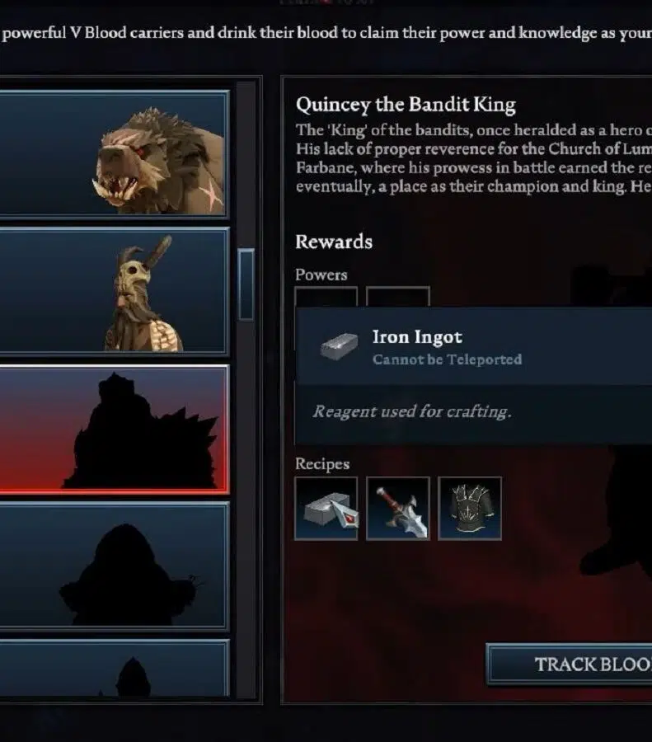The image size is (652, 742).
Task: Select the dark chest armor recipe icon
Action: (470, 508)
